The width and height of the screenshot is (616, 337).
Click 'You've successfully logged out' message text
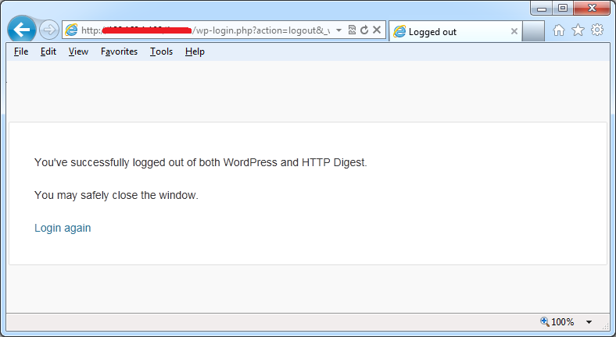point(201,162)
